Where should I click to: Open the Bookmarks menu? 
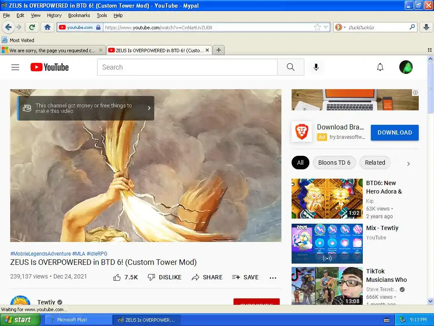[79, 15]
